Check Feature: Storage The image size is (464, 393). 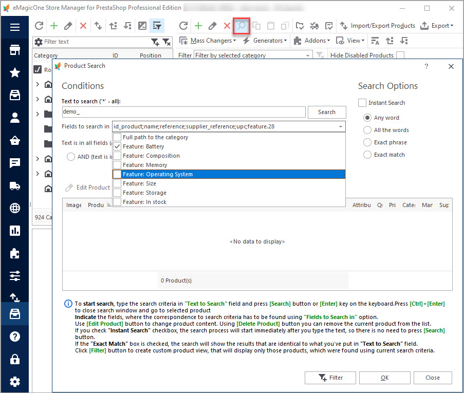point(117,193)
